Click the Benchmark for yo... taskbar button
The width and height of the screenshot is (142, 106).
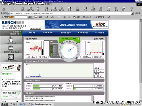click(43, 104)
